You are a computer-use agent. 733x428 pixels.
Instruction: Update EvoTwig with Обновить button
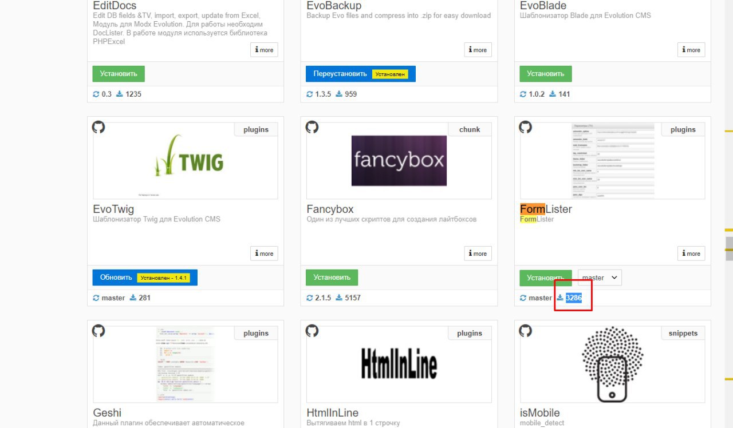coord(145,278)
